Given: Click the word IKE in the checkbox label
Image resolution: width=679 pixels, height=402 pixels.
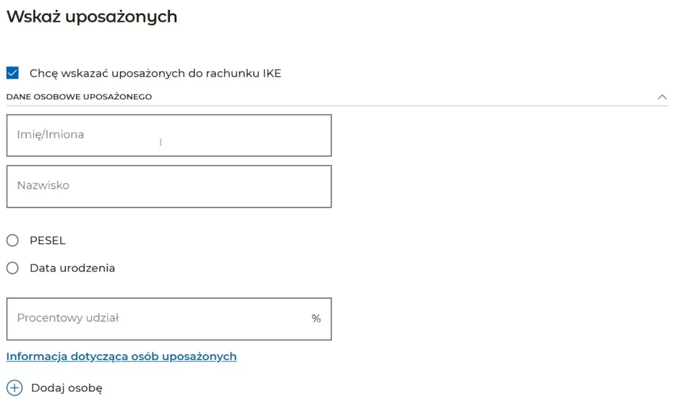Looking at the screenshot, I should coord(272,73).
